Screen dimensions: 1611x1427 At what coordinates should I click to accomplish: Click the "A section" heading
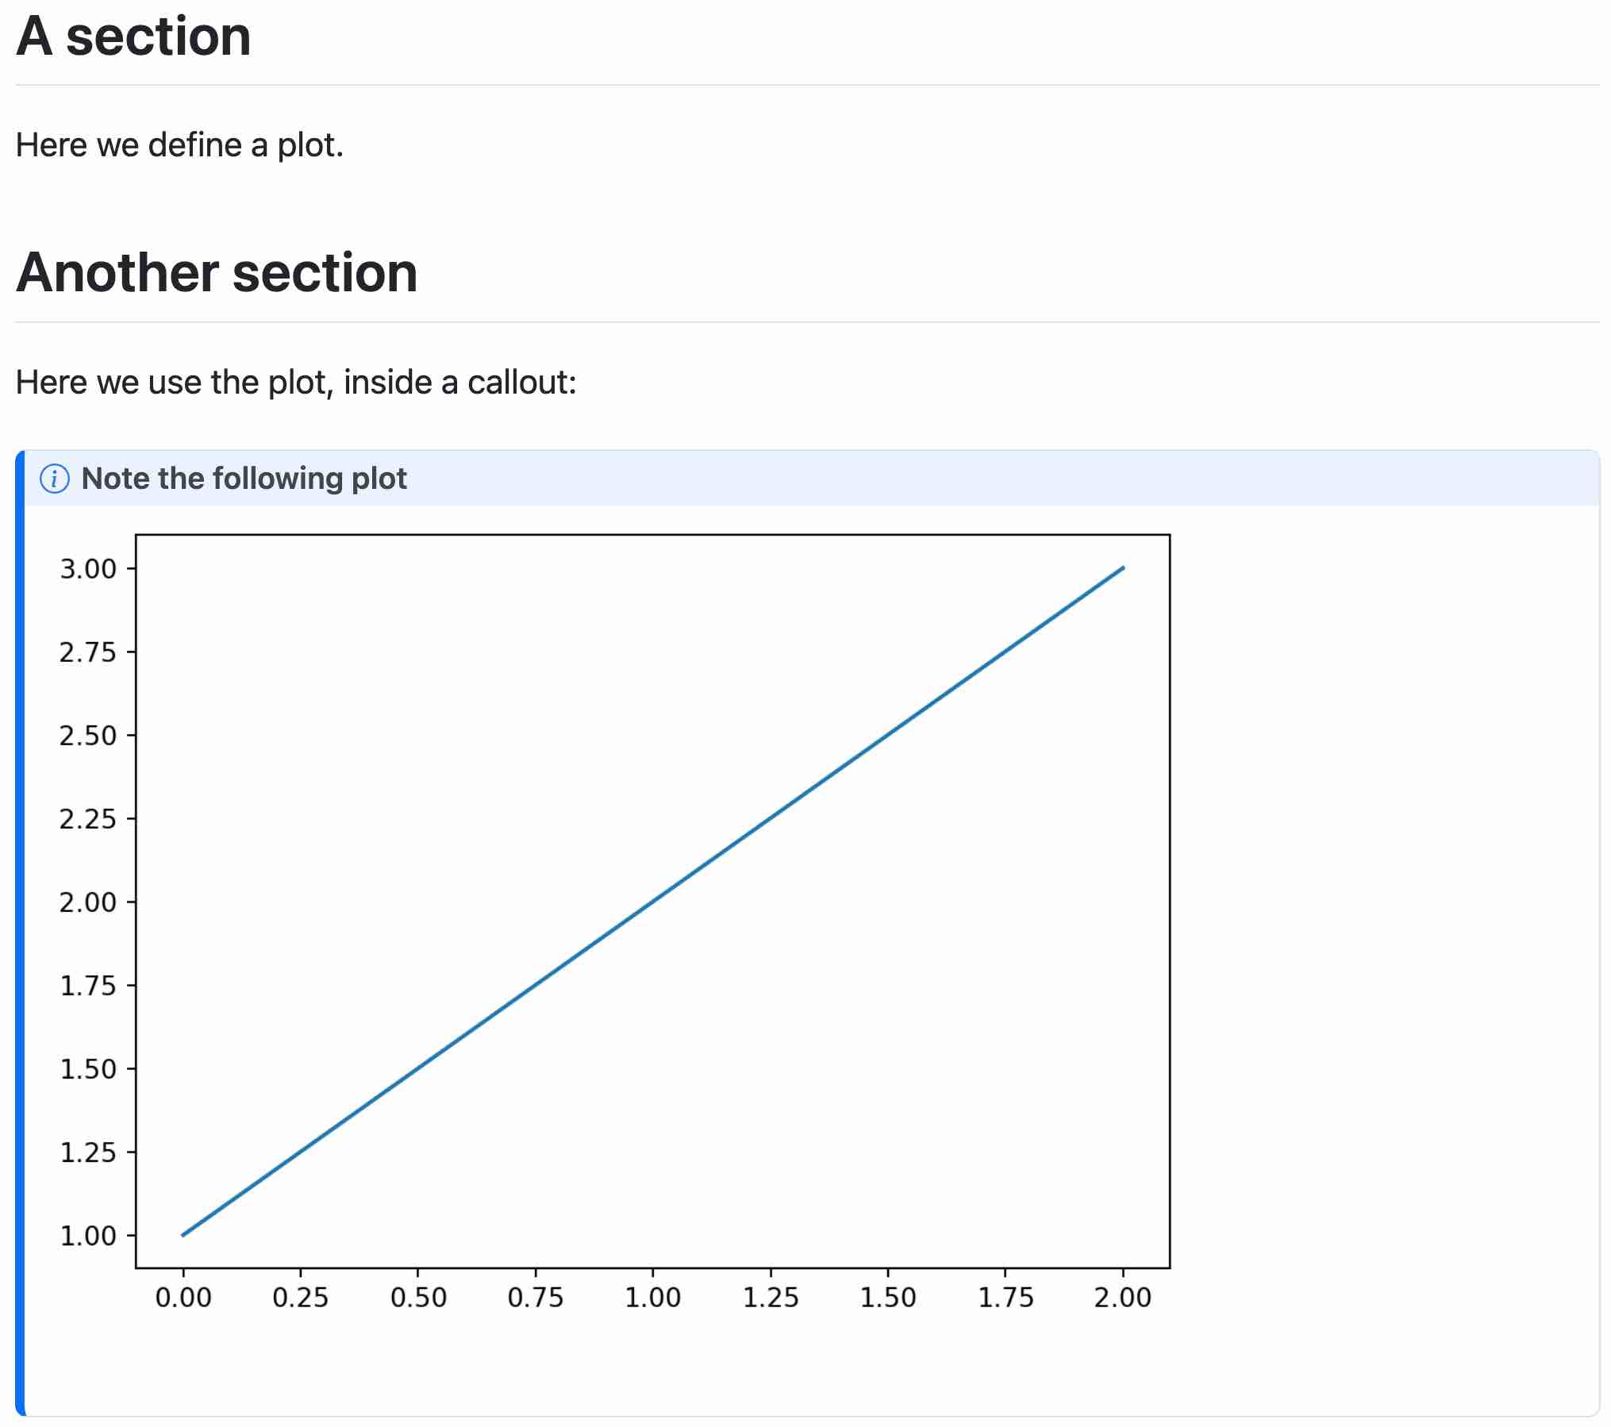click(133, 37)
